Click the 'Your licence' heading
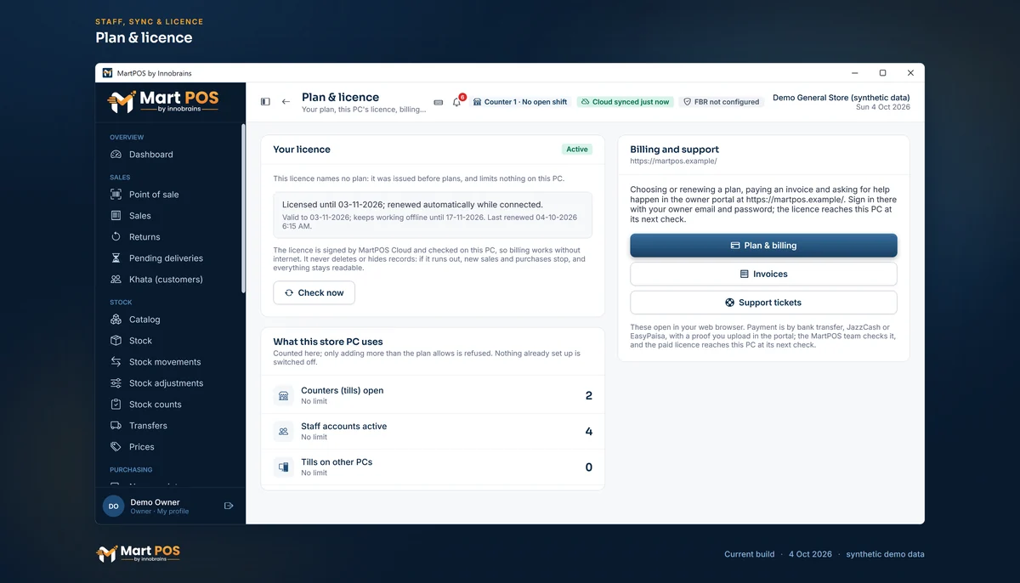 pos(302,150)
